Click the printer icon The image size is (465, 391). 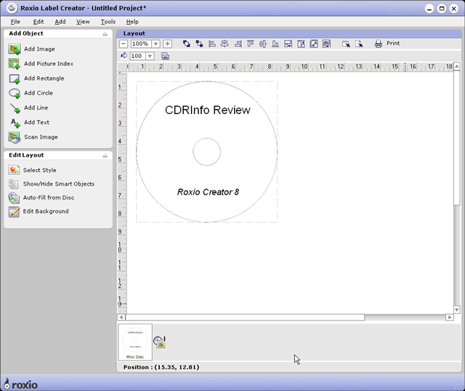click(379, 44)
